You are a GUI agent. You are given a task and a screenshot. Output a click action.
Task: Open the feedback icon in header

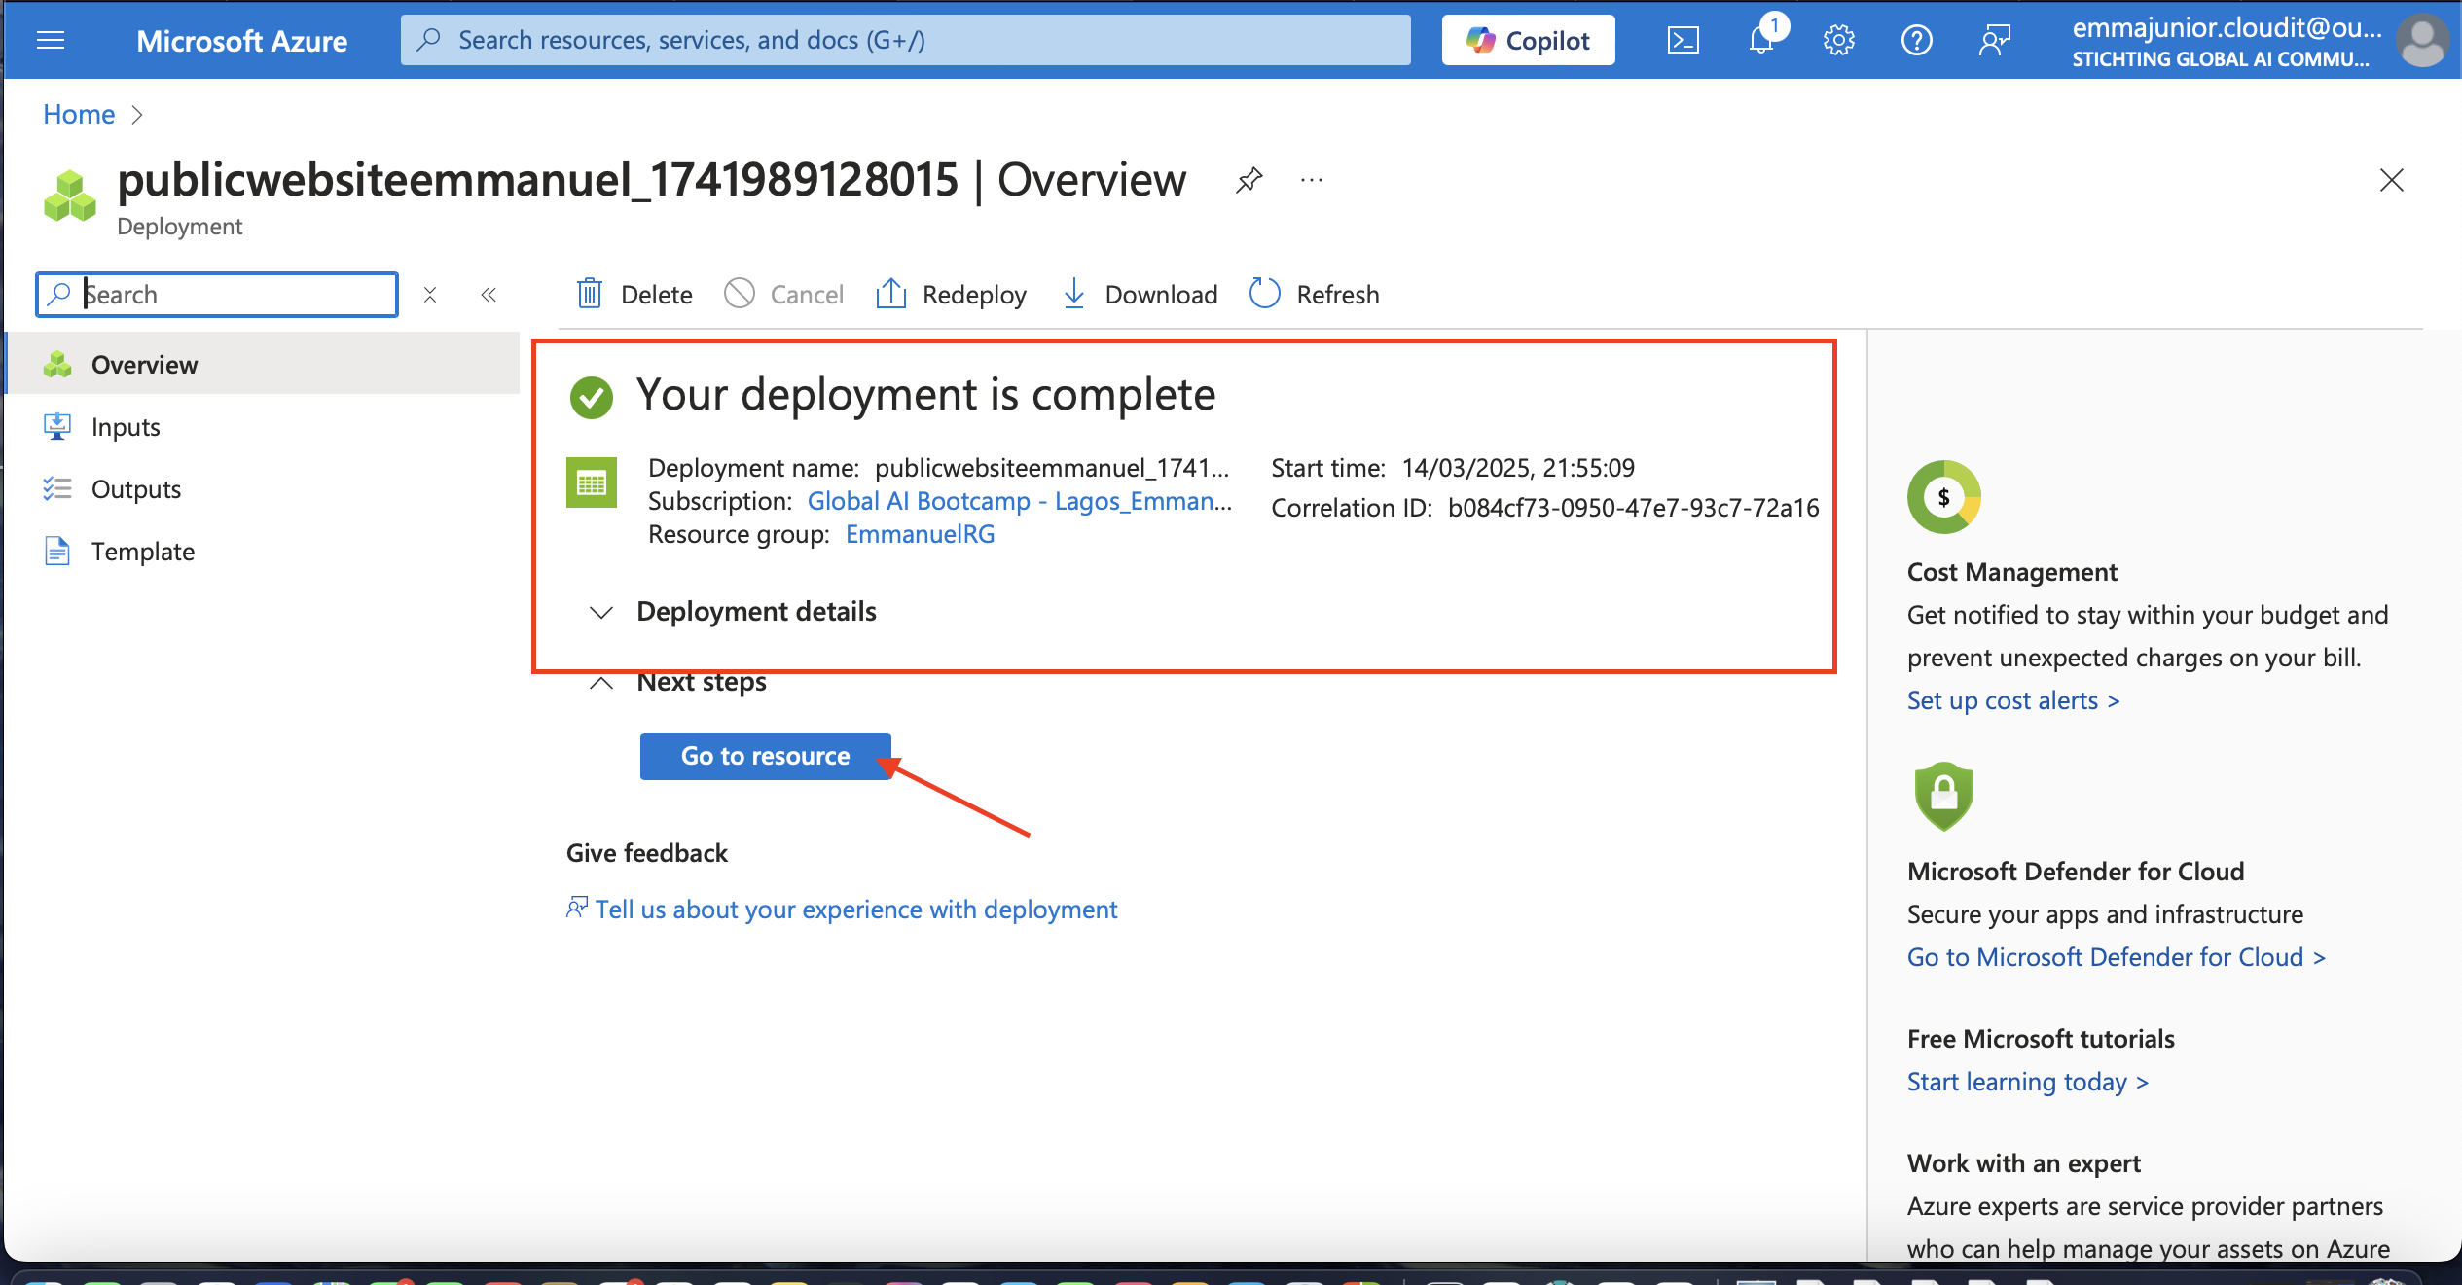[1994, 40]
